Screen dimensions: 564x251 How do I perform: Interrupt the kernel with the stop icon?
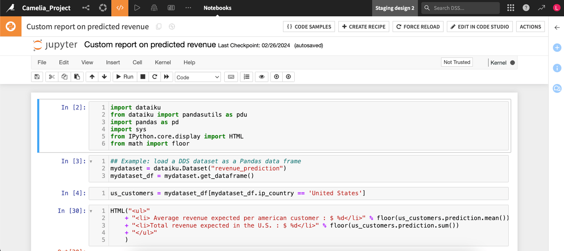tap(143, 77)
